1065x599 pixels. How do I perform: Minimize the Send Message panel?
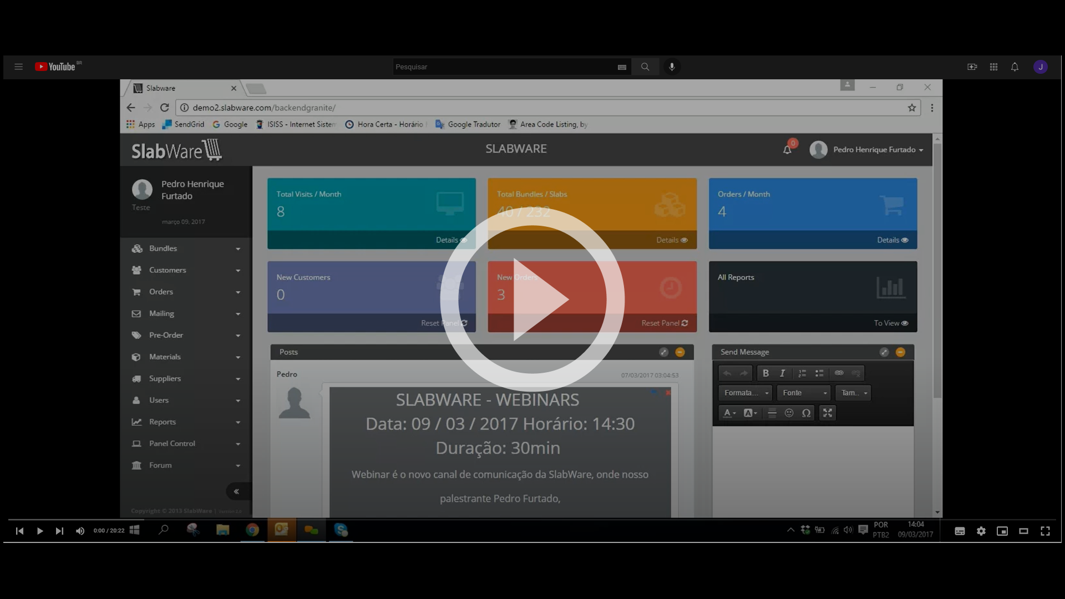(900, 352)
